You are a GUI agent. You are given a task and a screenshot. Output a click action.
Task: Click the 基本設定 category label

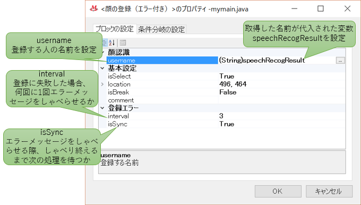(x=122, y=69)
